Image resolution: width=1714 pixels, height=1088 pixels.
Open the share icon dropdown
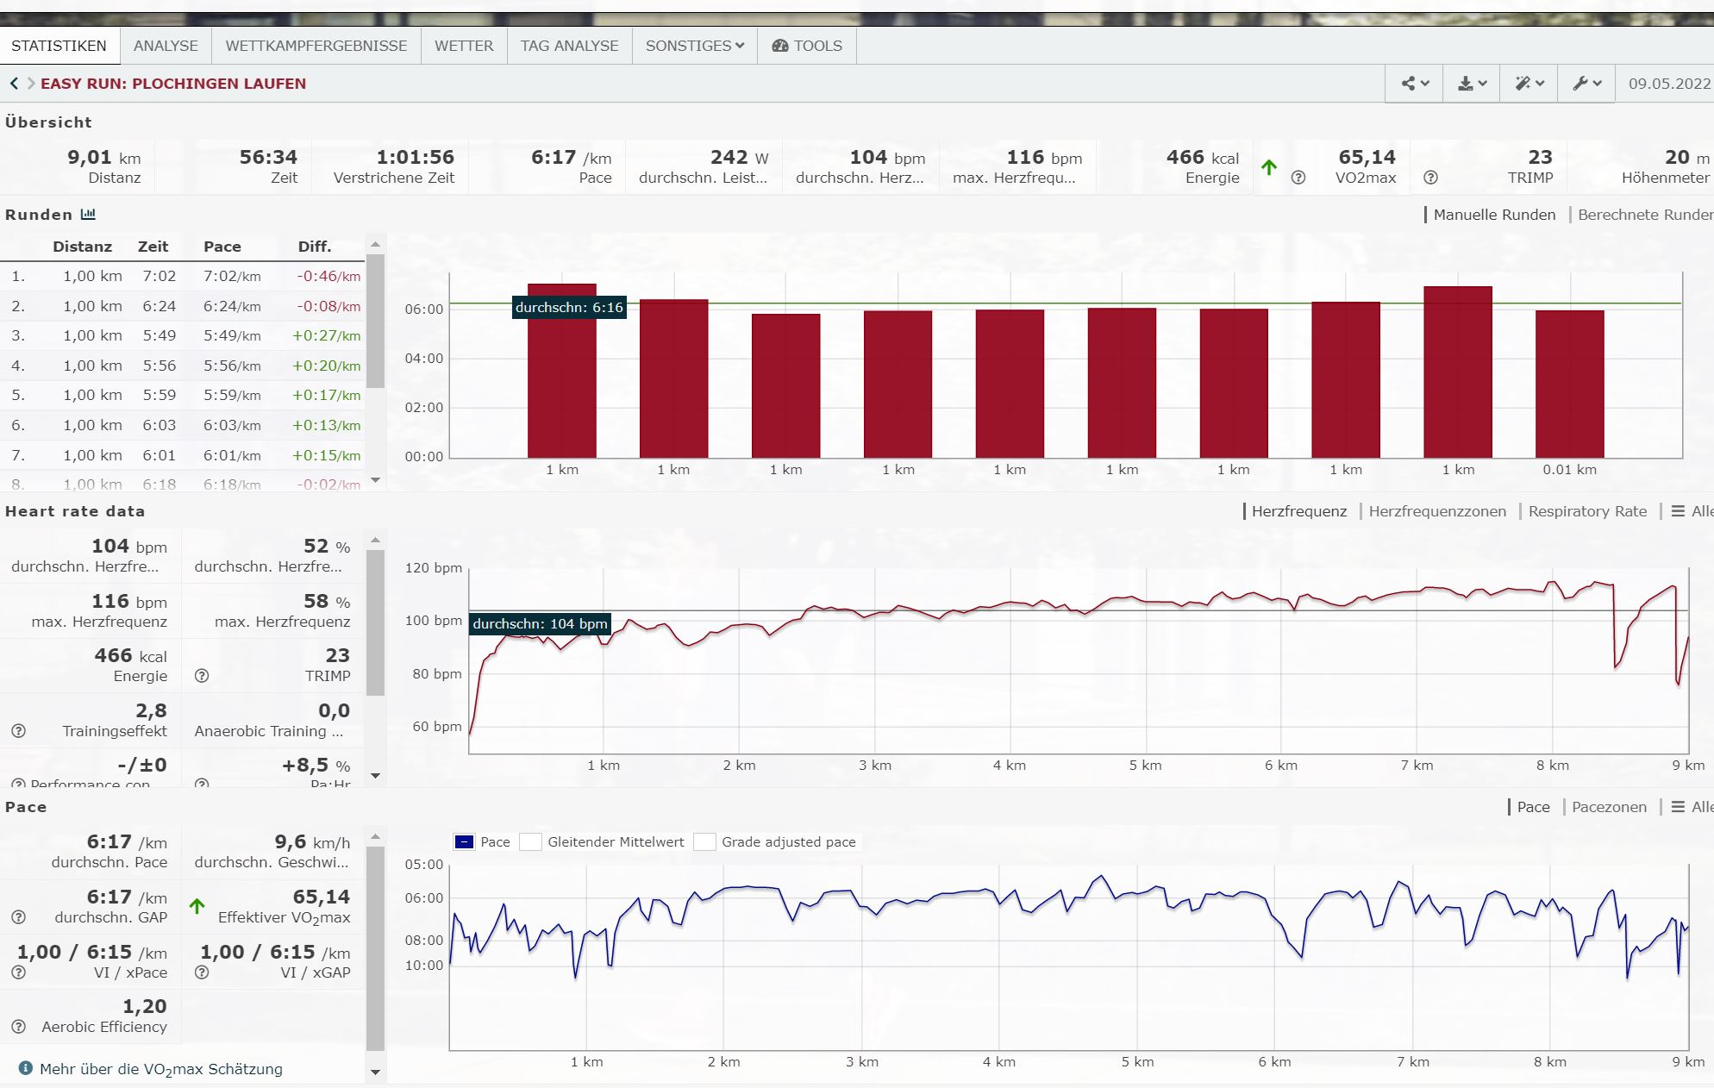pyautogui.click(x=1414, y=84)
